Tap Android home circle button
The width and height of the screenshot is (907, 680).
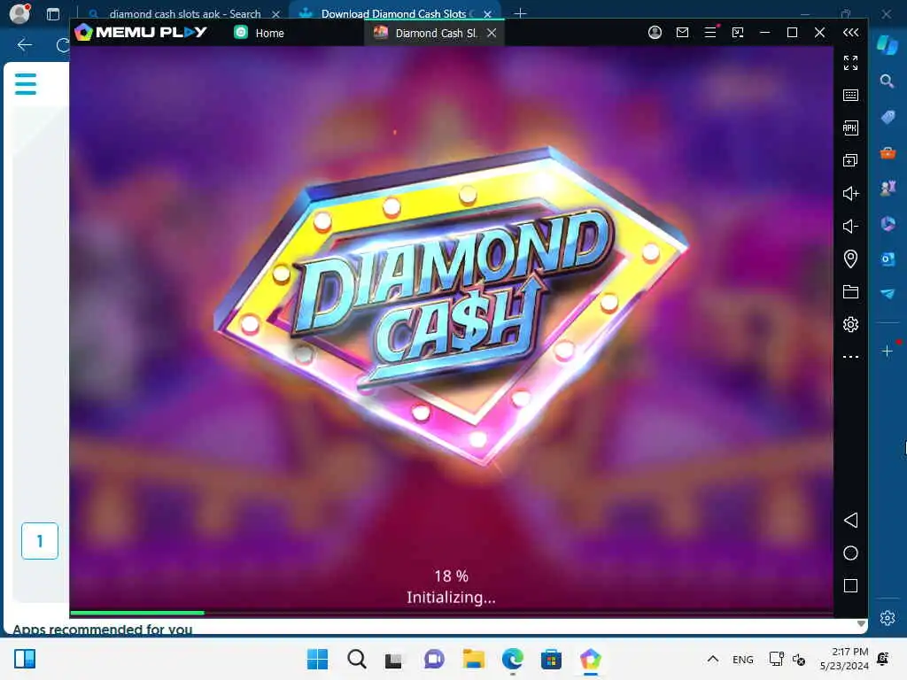[x=850, y=552]
